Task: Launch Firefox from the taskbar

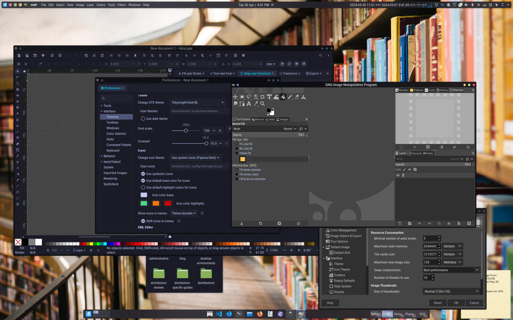Action: point(260,314)
